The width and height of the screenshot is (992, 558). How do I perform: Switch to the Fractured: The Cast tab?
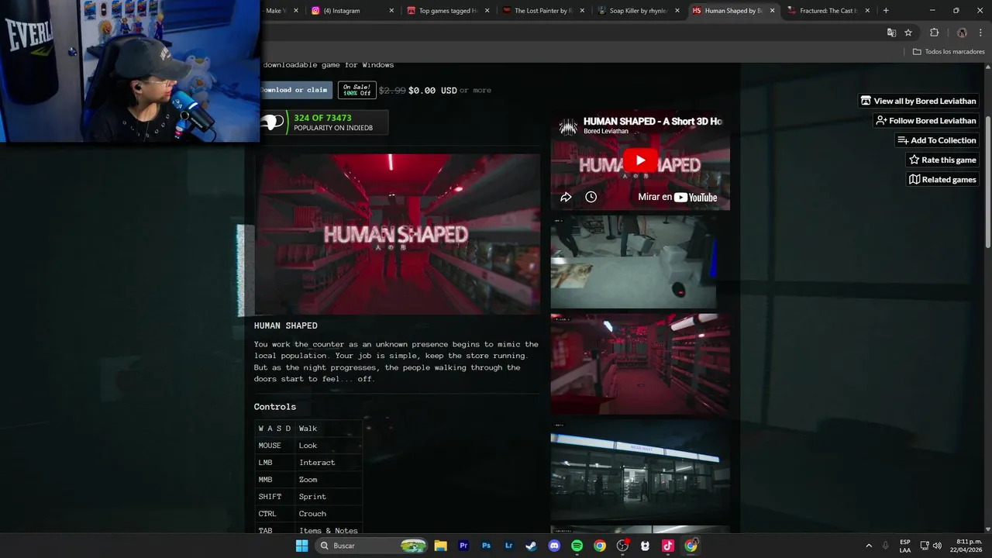click(828, 11)
